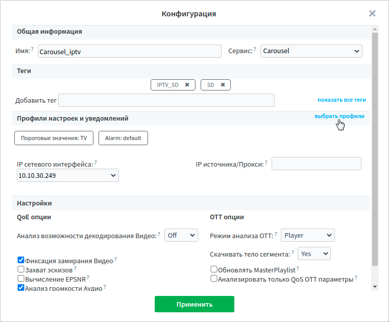Open help tooltip next to Сервис
The image size is (389, 322).
point(255,49)
